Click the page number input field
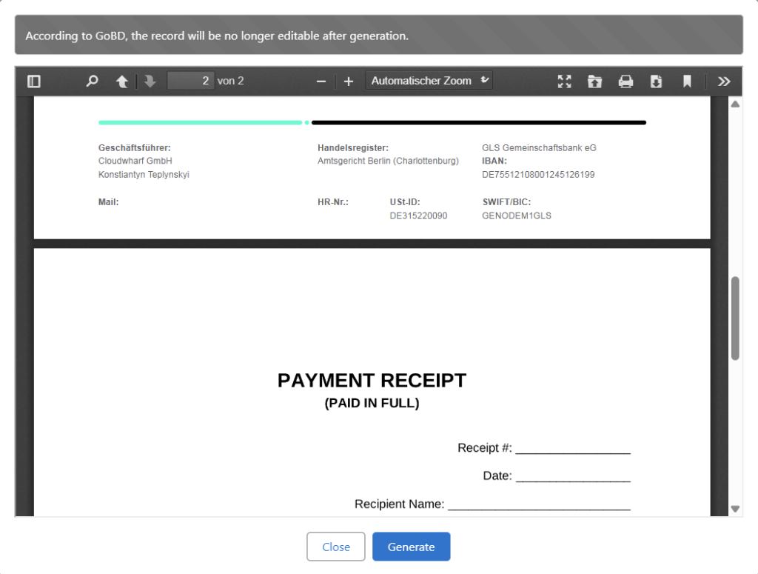The width and height of the screenshot is (758, 574). click(190, 81)
